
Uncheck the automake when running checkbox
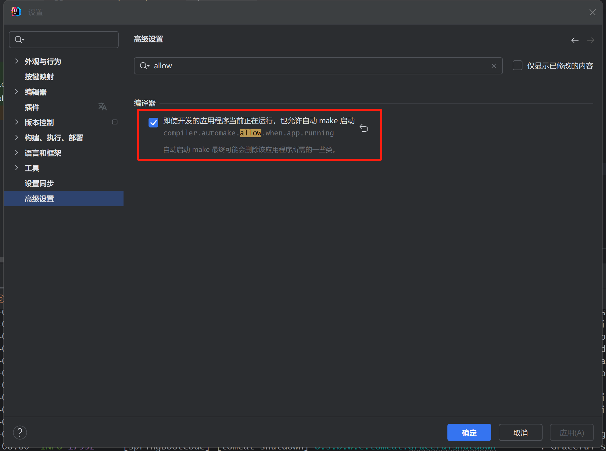153,123
